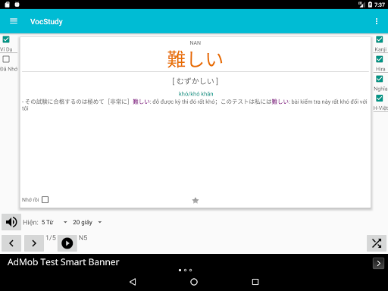Expand the 5 Từ word count dropdown
The height and width of the screenshot is (291, 388).
pyautogui.click(x=55, y=222)
